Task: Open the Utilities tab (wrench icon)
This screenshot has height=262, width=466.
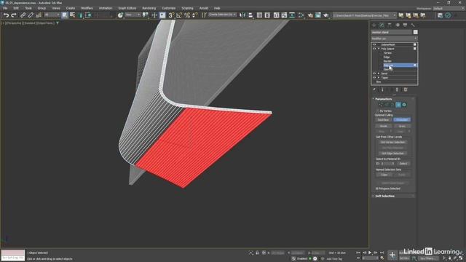Action: coord(413,25)
